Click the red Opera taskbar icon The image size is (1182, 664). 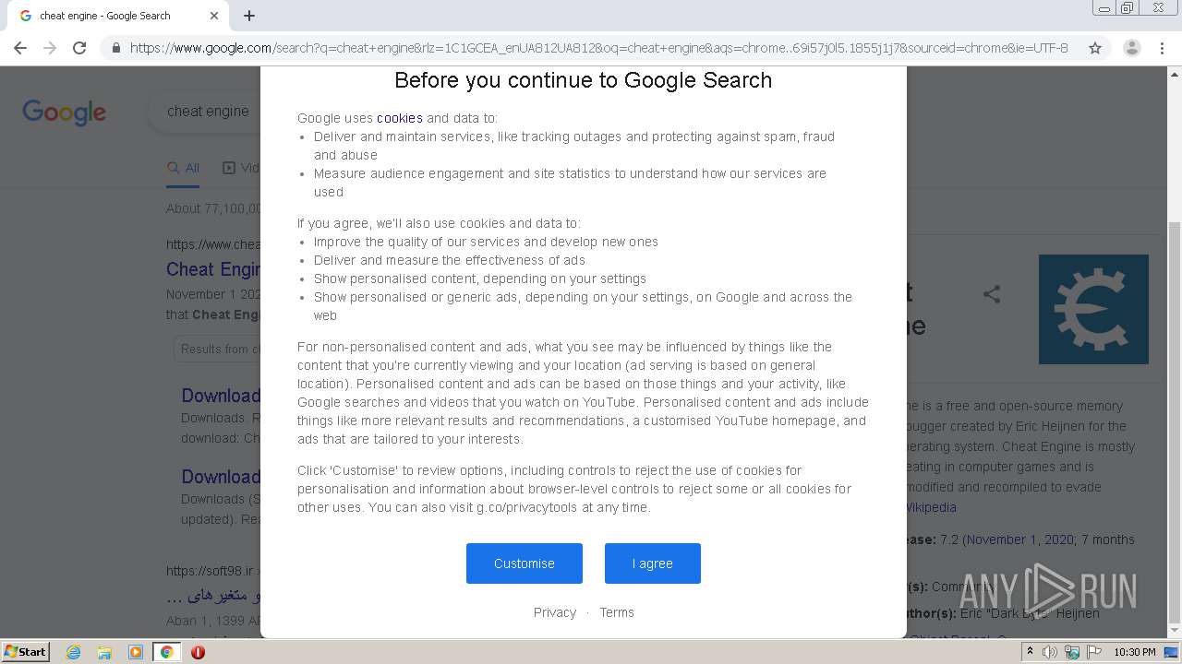pyautogui.click(x=198, y=652)
